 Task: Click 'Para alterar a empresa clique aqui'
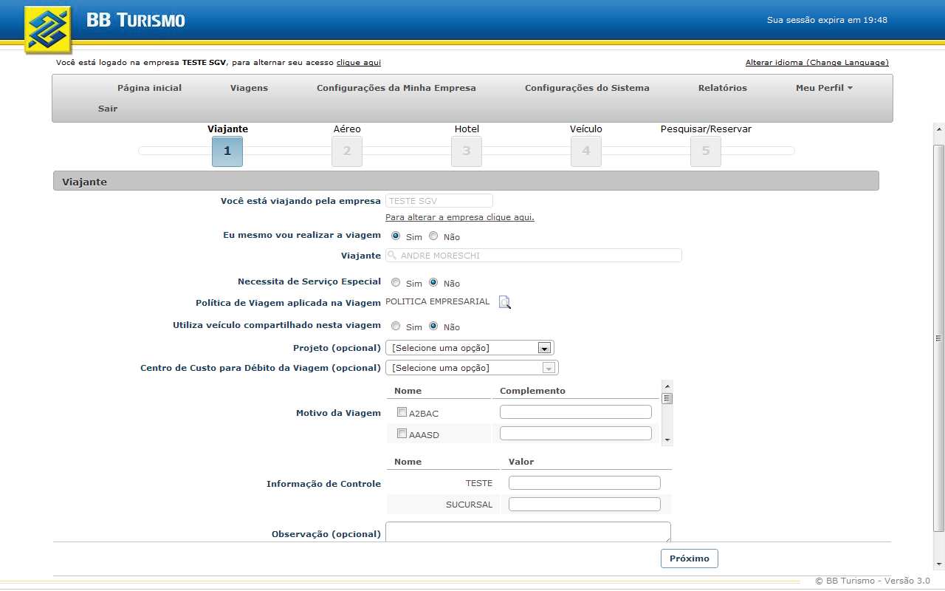(460, 217)
